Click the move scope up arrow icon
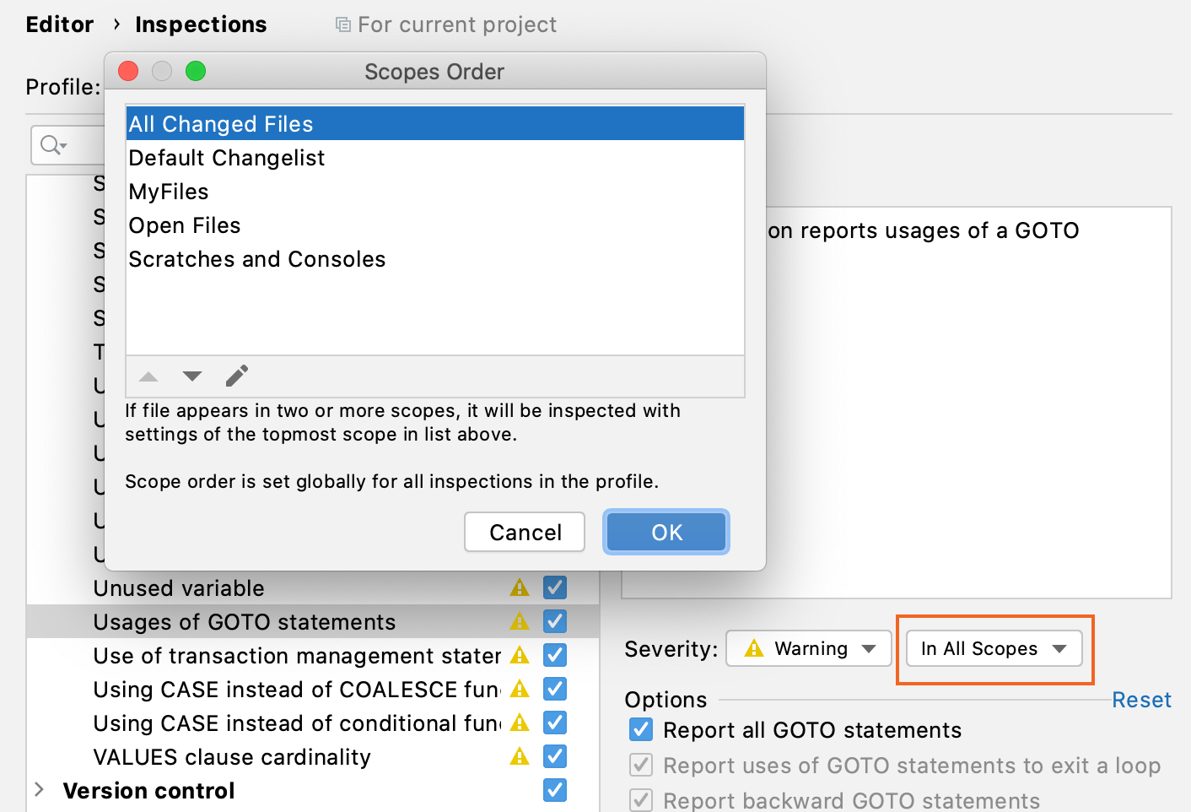 click(148, 376)
